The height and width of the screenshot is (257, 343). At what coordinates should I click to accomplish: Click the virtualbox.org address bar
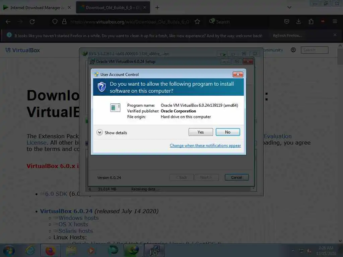[130, 22]
